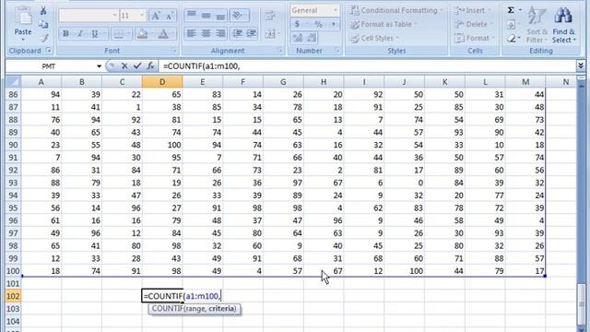Screen dimensions: 590x332
Task: Click the Fill down icon
Action: 511,25
